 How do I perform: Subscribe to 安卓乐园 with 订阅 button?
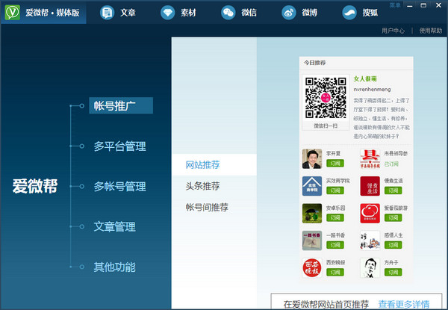point(335,217)
